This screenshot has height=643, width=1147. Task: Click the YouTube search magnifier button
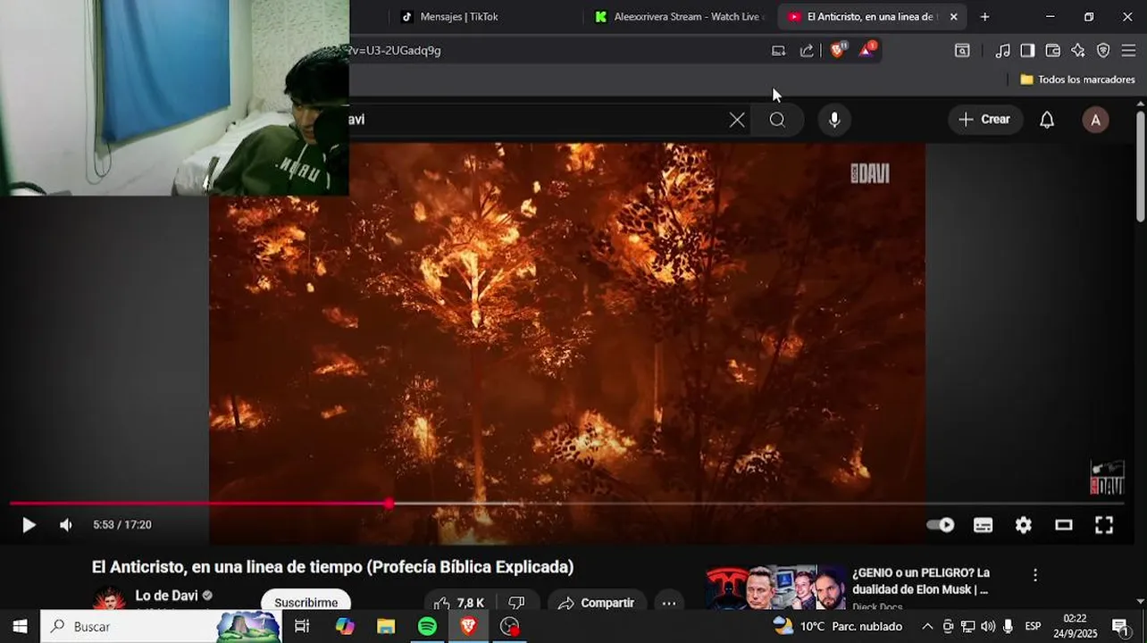[777, 120]
